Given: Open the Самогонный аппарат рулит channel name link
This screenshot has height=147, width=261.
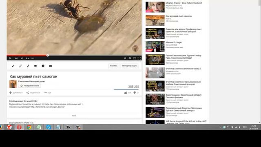Looking at the screenshot, I should click(x=31, y=81).
